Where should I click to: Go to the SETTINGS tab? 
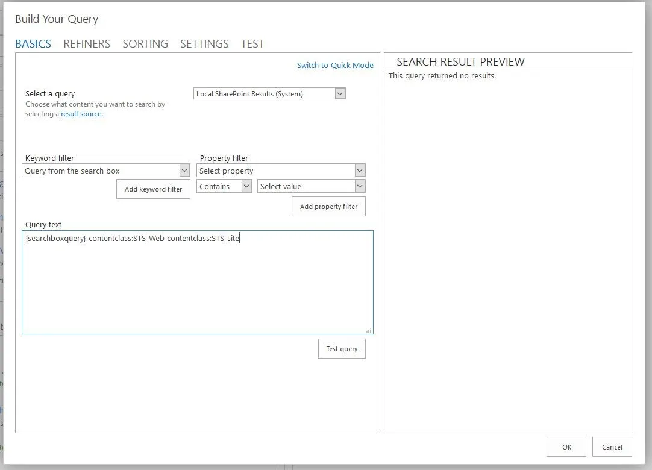(x=204, y=44)
